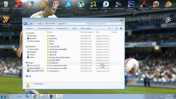176x99 pixels.
Task: Open Chrome from the taskbar
Action: click(x=35, y=97)
